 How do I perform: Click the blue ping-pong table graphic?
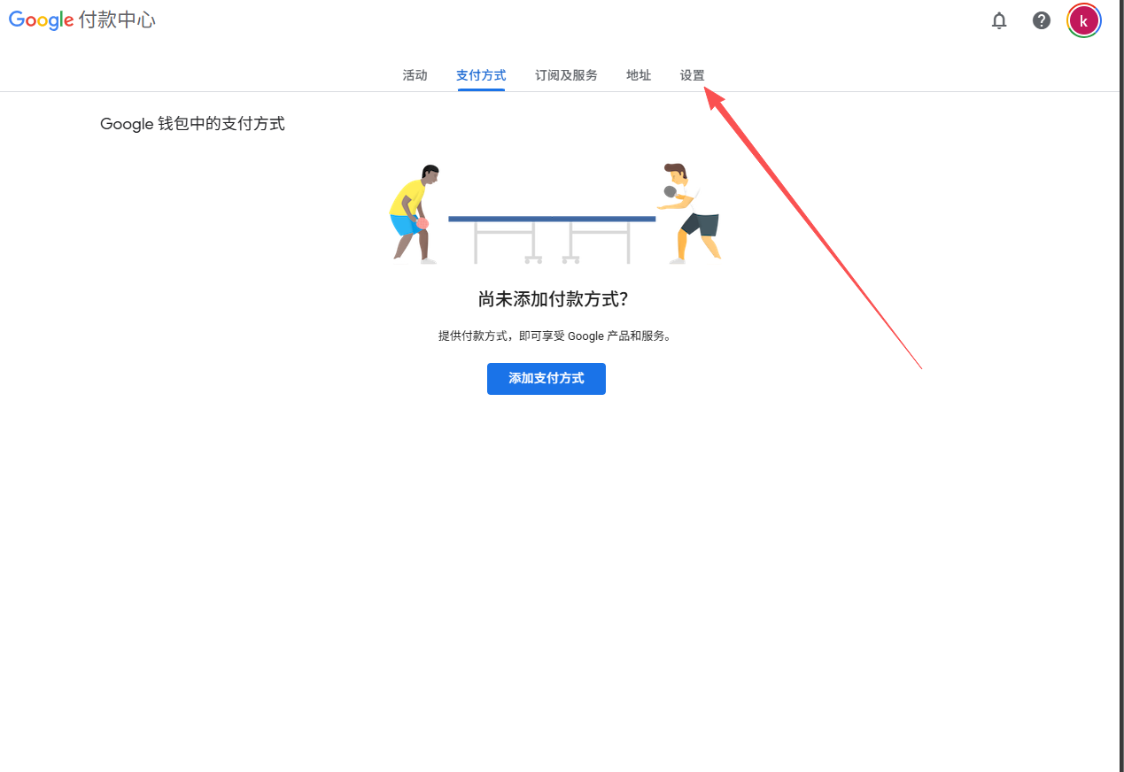click(551, 219)
